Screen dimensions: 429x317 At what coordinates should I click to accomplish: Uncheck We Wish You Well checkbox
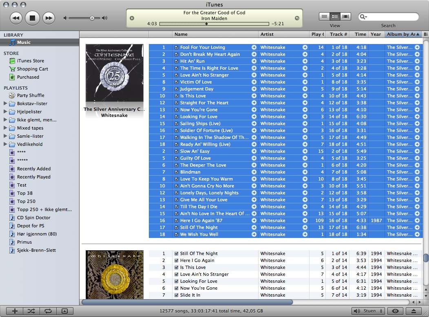click(177, 234)
